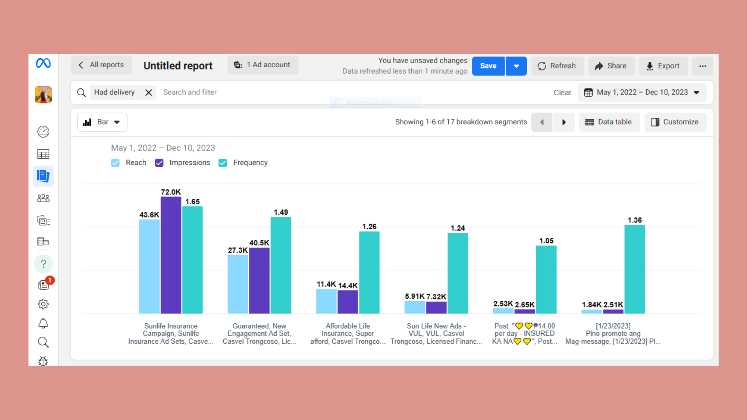Refresh the report data
This screenshot has height=420, width=747.
click(557, 66)
